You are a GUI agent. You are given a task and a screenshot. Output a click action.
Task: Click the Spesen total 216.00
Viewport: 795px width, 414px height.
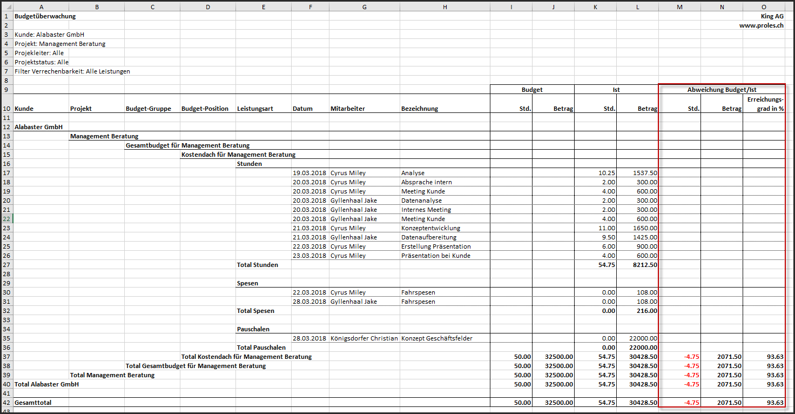[647, 311]
